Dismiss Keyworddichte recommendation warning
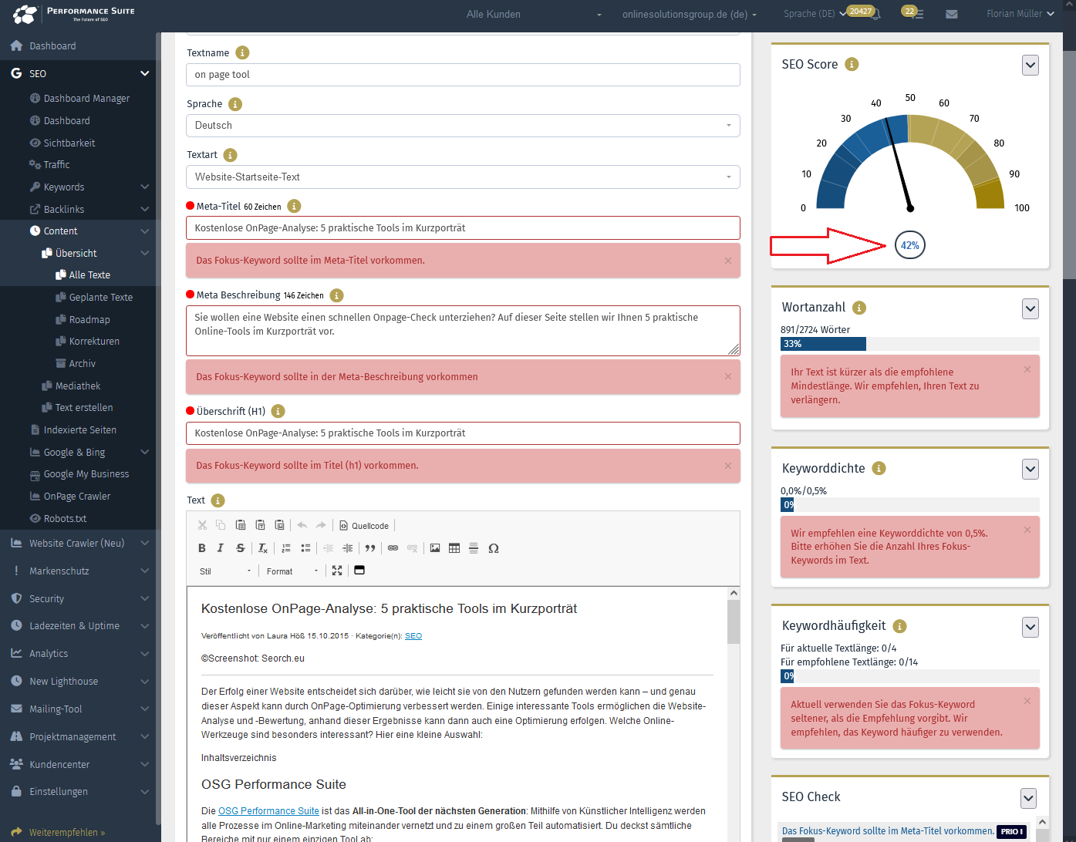The width and height of the screenshot is (1076, 842). pyautogui.click(x=1027, y=530)
